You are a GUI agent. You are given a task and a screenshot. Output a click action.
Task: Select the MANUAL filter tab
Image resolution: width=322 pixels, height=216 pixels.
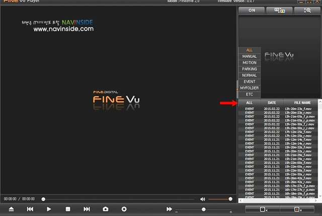coord(250,57)
